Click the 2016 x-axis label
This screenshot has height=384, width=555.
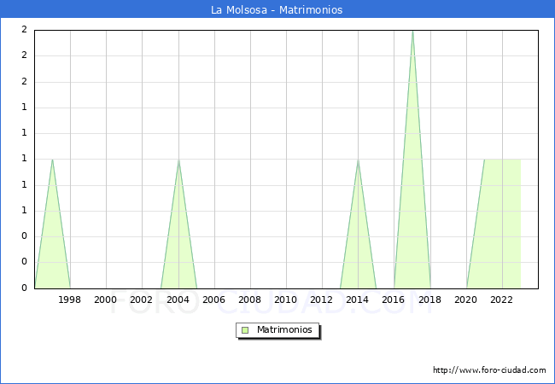tap(394, 300)
